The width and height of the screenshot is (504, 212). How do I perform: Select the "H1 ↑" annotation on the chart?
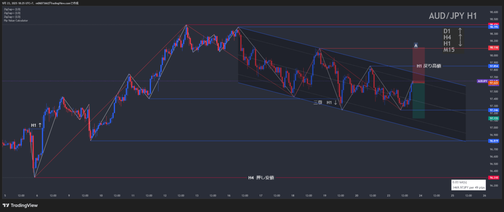(36, 125)
